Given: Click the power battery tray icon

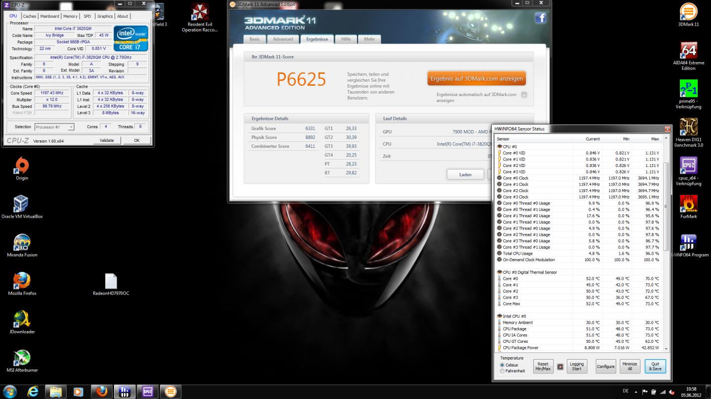Looking at the screenshot, I should point(654,392).
